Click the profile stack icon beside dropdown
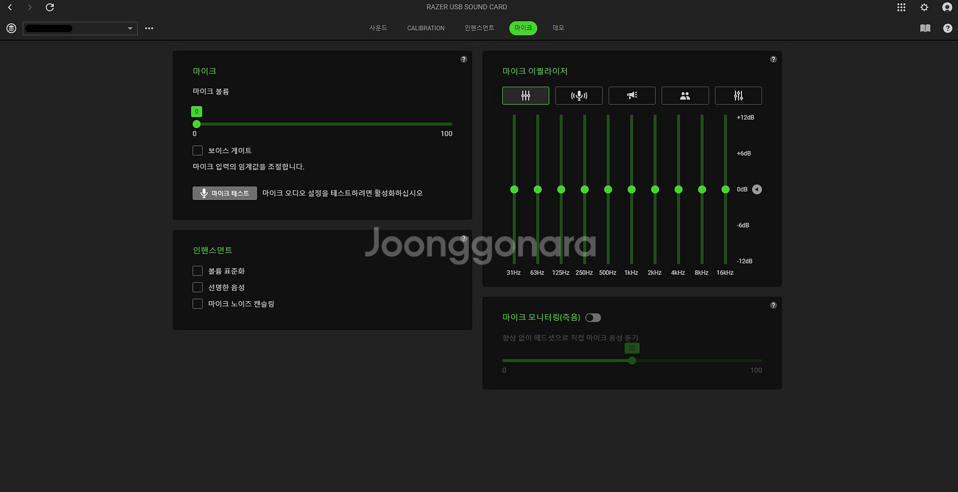958x492 pixels. tap(11, 28)
